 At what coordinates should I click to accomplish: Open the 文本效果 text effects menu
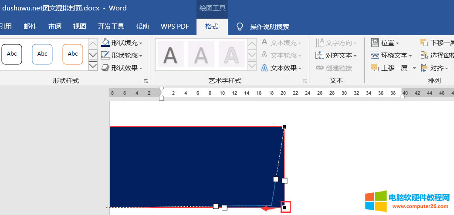[x=281, y=68]
